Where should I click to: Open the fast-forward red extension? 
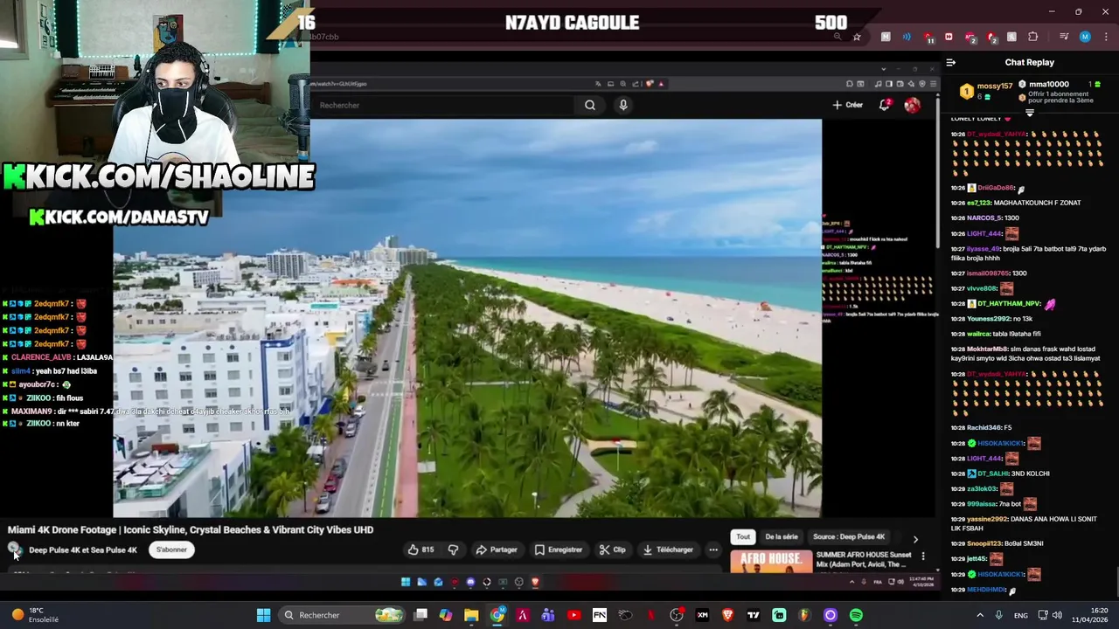point(949,37)
